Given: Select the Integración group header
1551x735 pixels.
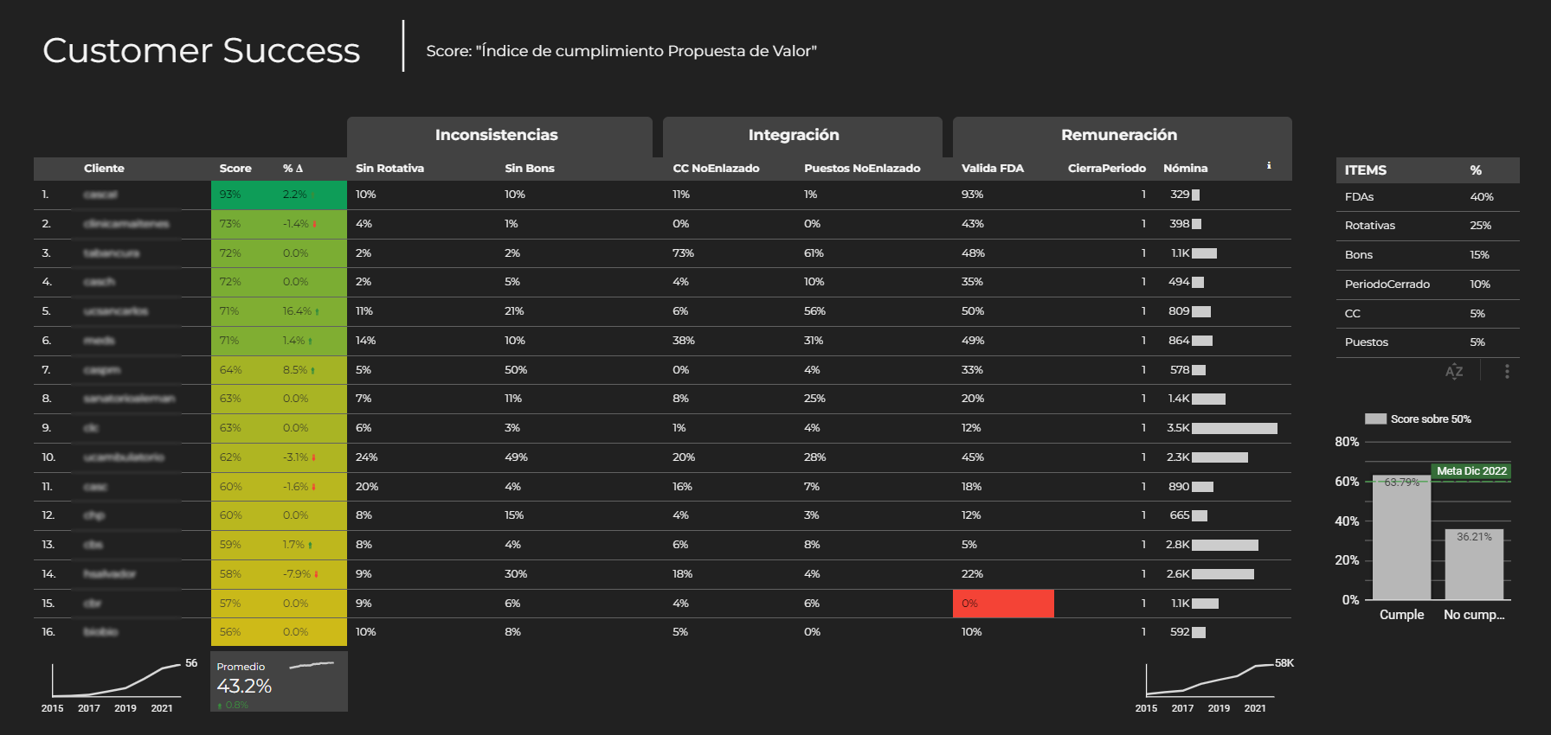Looking at the screenshot, I should [802, 136].
